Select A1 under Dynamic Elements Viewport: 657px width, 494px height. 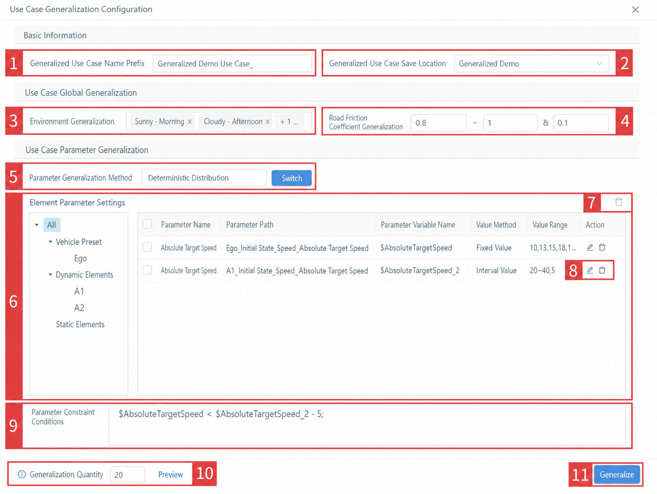click(79, 291)
